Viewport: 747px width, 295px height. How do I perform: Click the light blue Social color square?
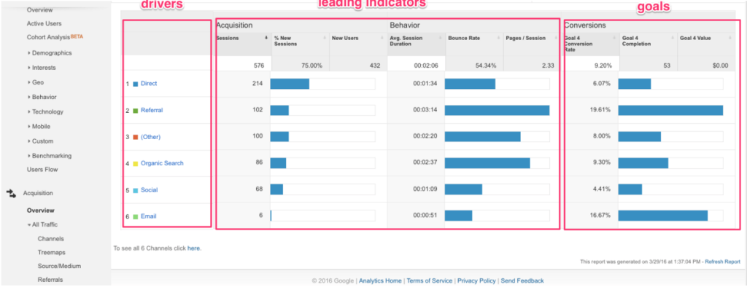pyautogui.click(x=135, y=190)
